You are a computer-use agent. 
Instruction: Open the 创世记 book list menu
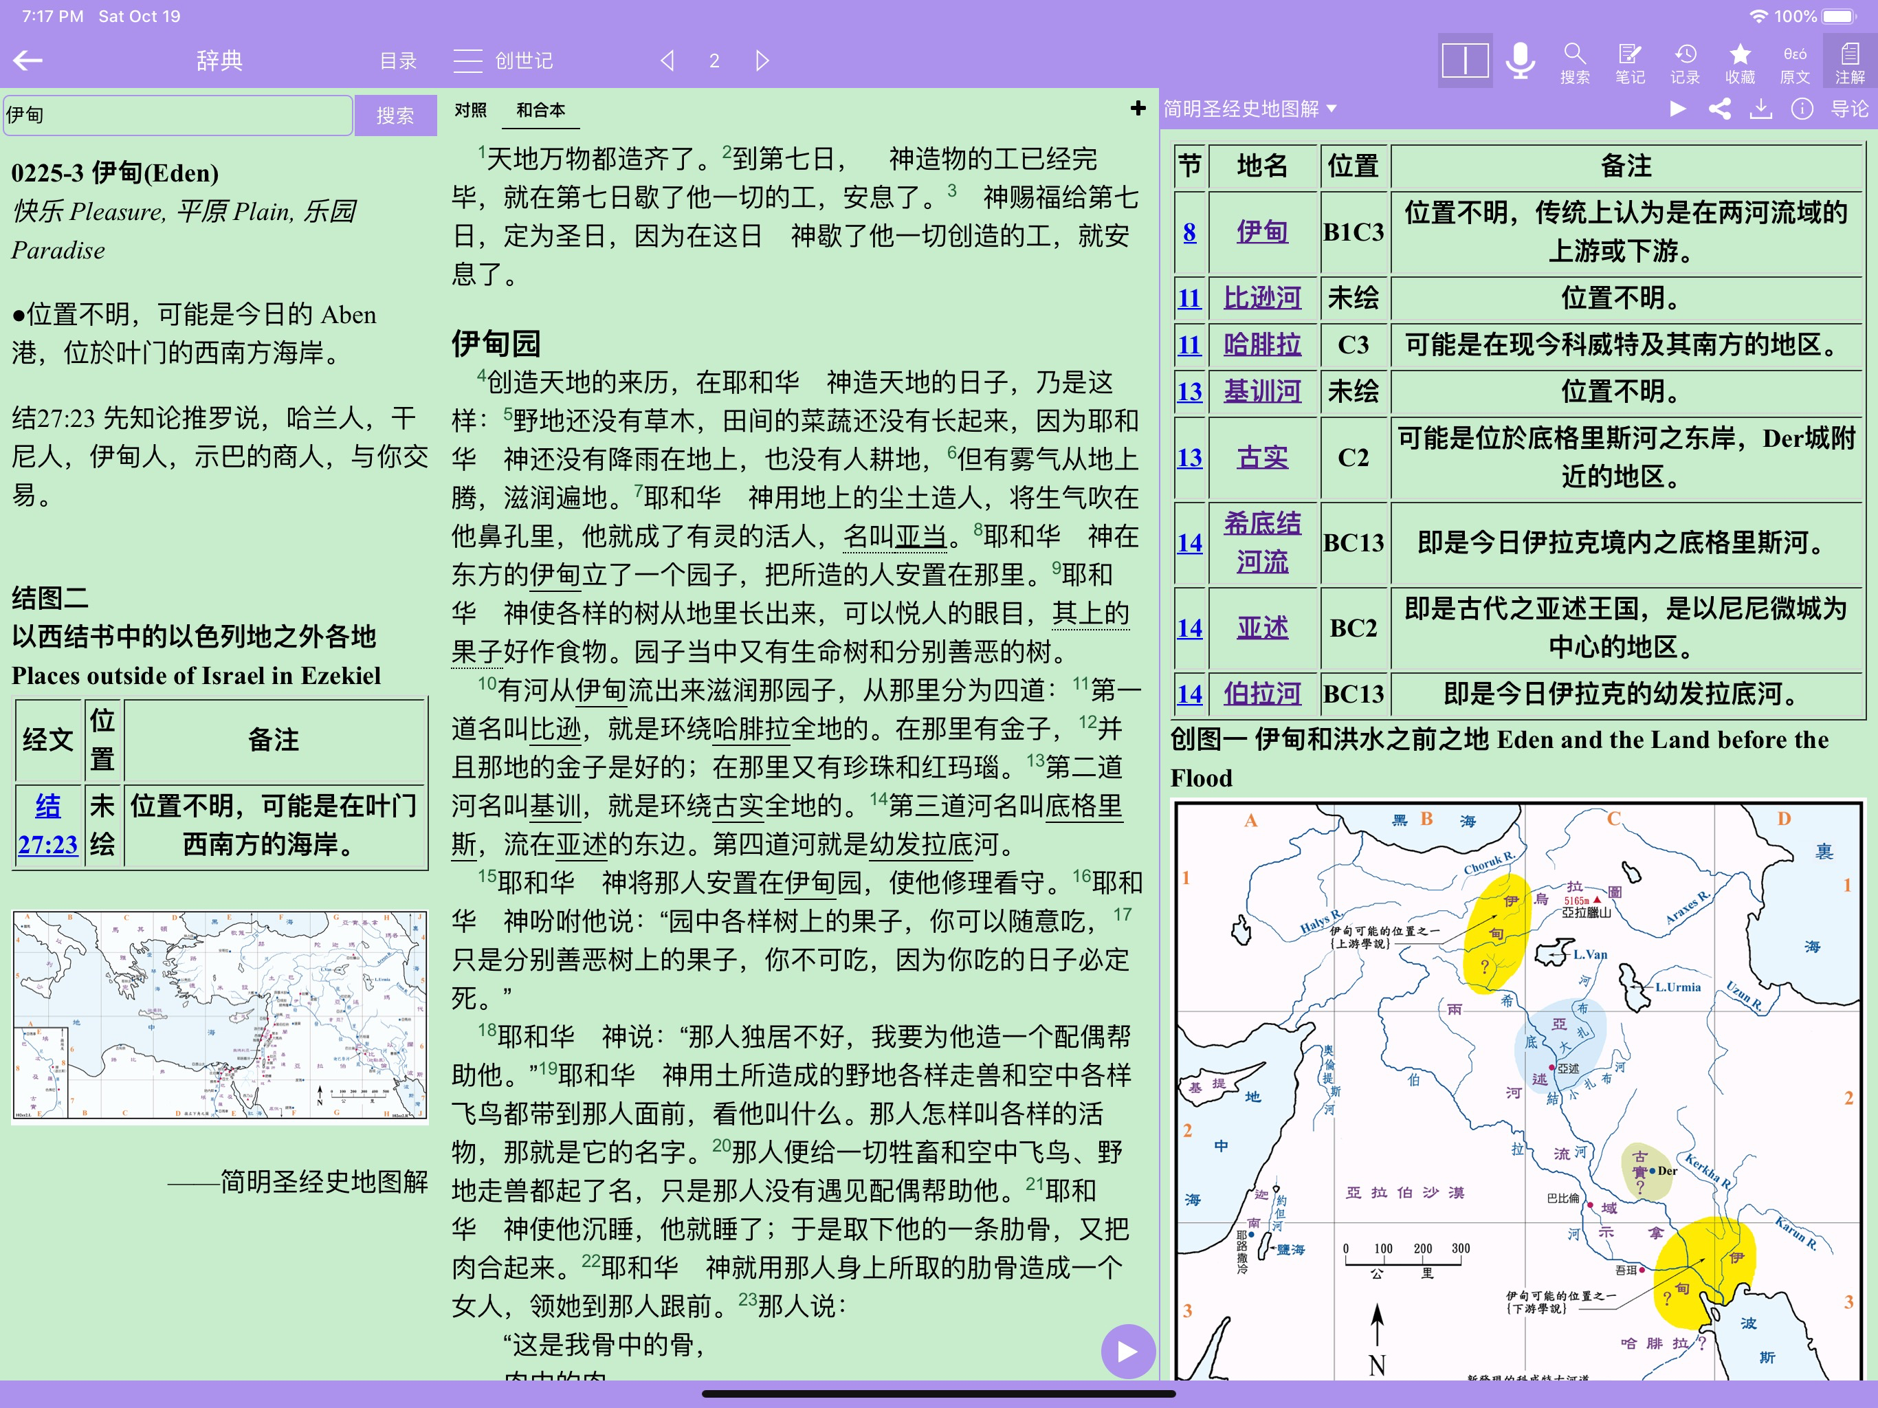point(502,60)
